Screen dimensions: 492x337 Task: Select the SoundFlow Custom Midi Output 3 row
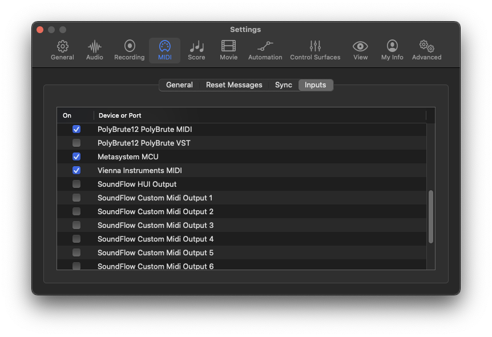point(155,226)
